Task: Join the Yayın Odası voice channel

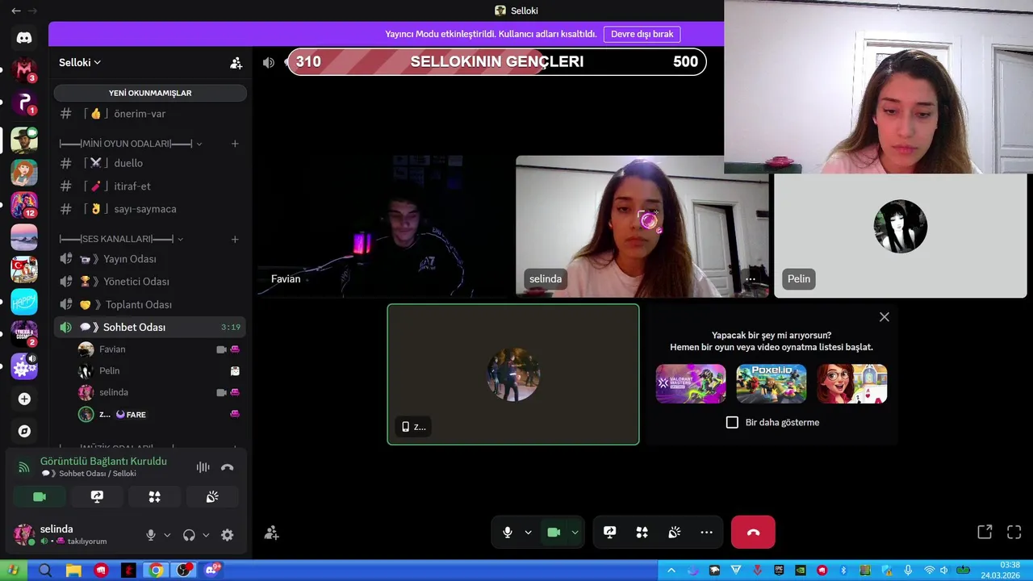Action: click(150, 259)
